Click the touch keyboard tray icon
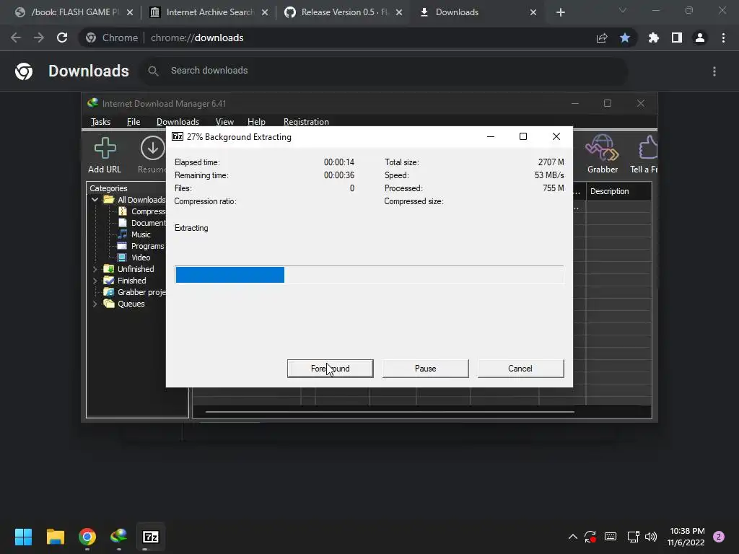The width and height of the screenshot is (739, 554). click(x=611, y=537)
